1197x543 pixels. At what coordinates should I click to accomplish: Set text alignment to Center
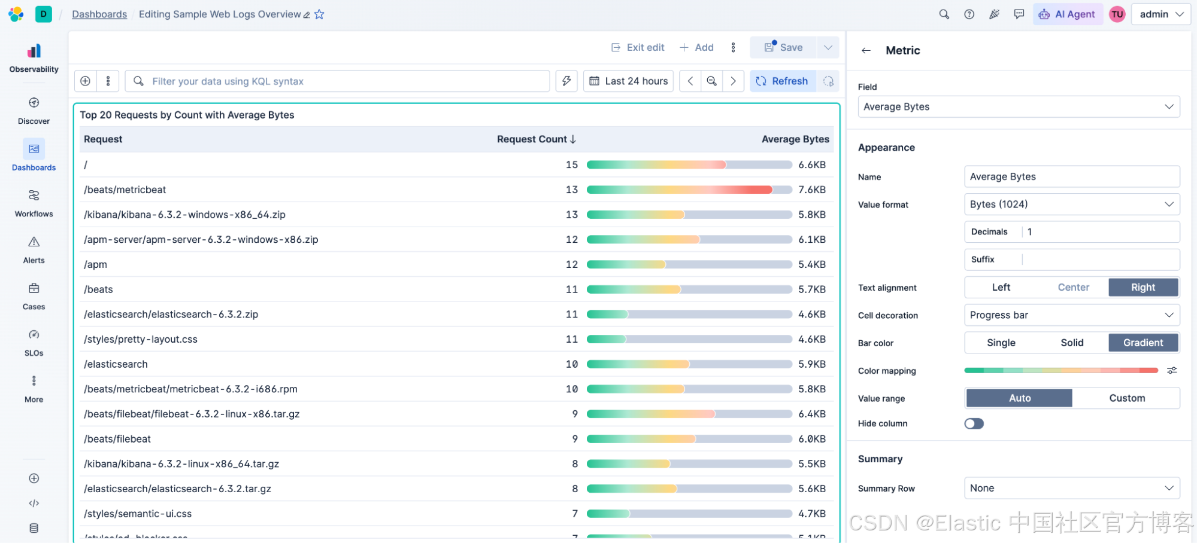coord(1073,288)
